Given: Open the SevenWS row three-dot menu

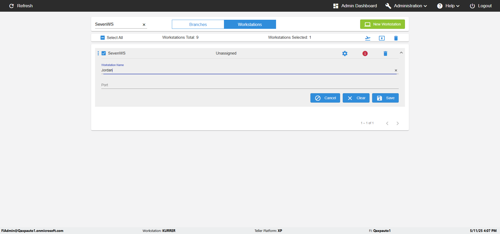Looking at the screenshot, I should [98, 53].
